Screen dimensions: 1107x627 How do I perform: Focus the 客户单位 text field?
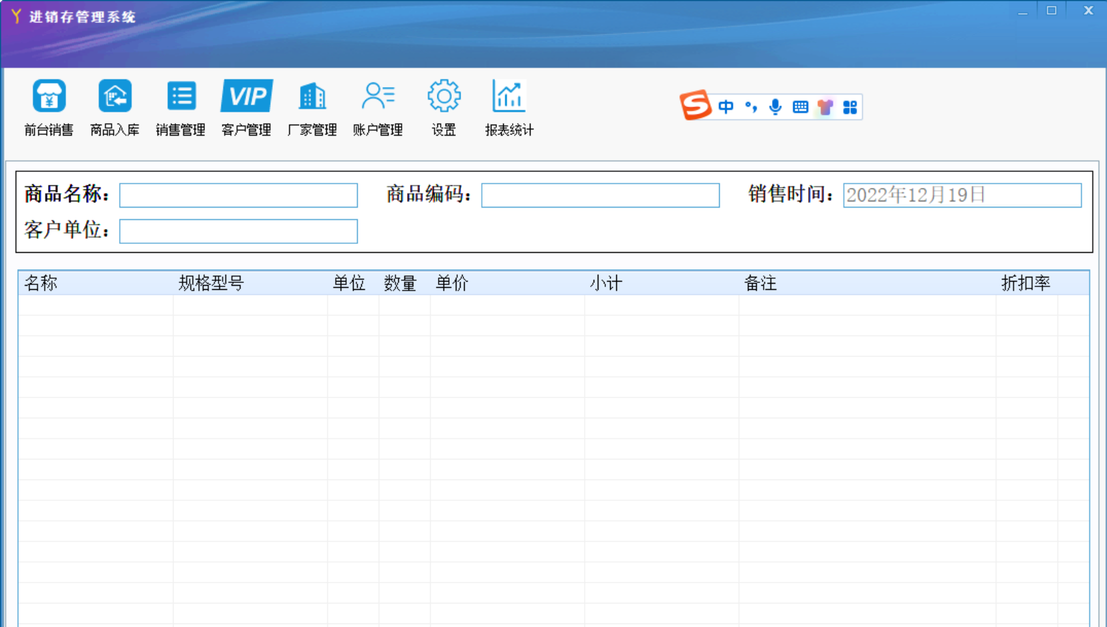tap(239, 232)
